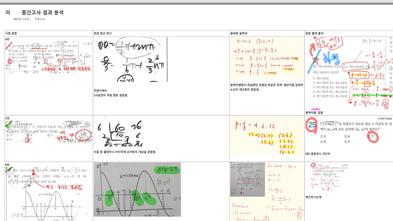Select the cosine graph photo with green highlights
Screen dimensions: 393x221
tap(137, 190)
